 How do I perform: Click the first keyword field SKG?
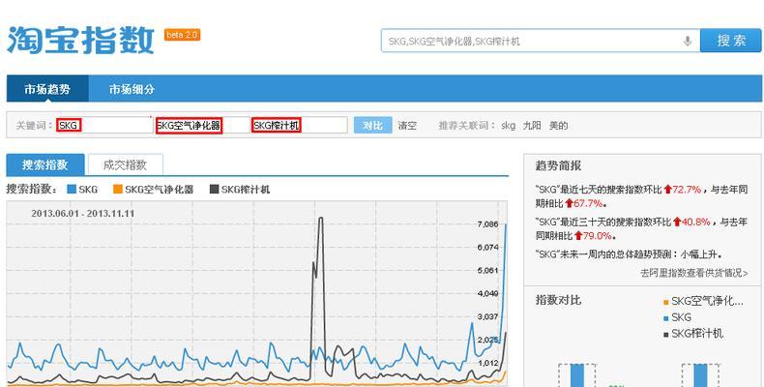tap(103, 125)
